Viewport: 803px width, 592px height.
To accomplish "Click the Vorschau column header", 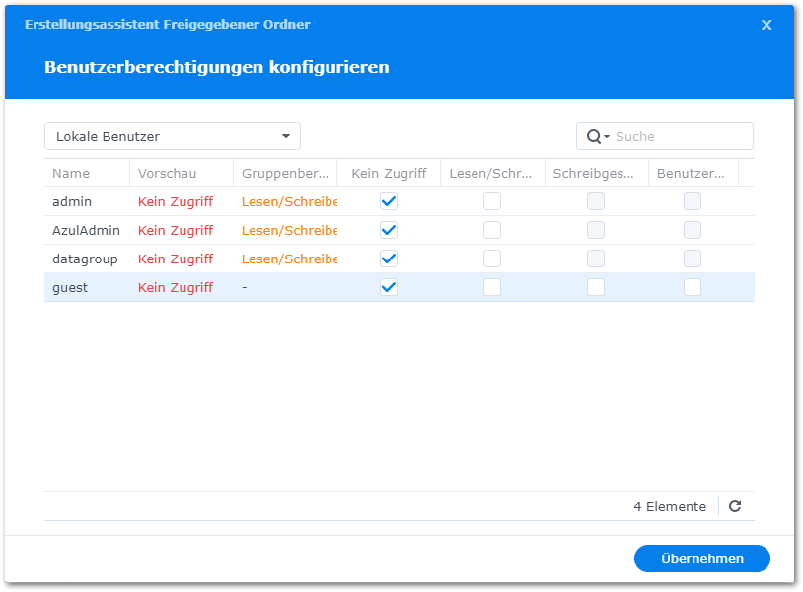I will 167,173.
